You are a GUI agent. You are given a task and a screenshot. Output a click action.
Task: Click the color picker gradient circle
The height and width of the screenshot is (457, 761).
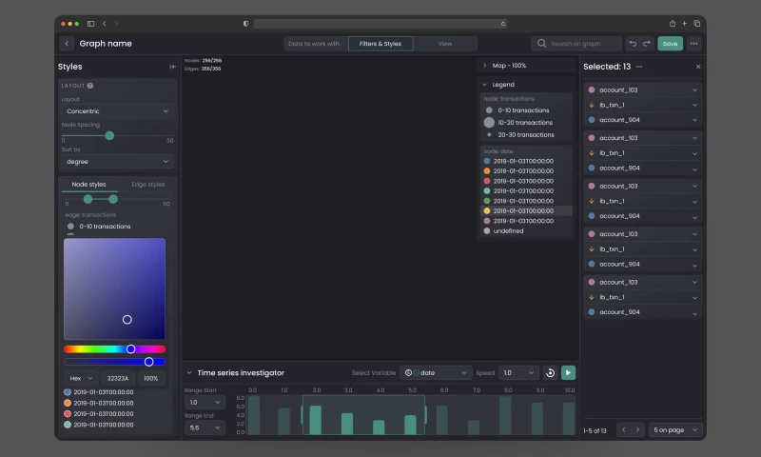[127, 320]
